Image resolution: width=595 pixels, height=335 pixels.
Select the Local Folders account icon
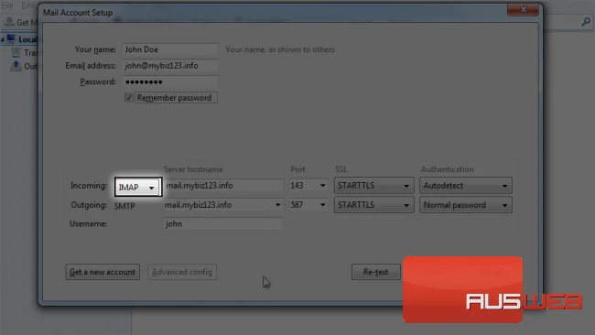point(11,39)
